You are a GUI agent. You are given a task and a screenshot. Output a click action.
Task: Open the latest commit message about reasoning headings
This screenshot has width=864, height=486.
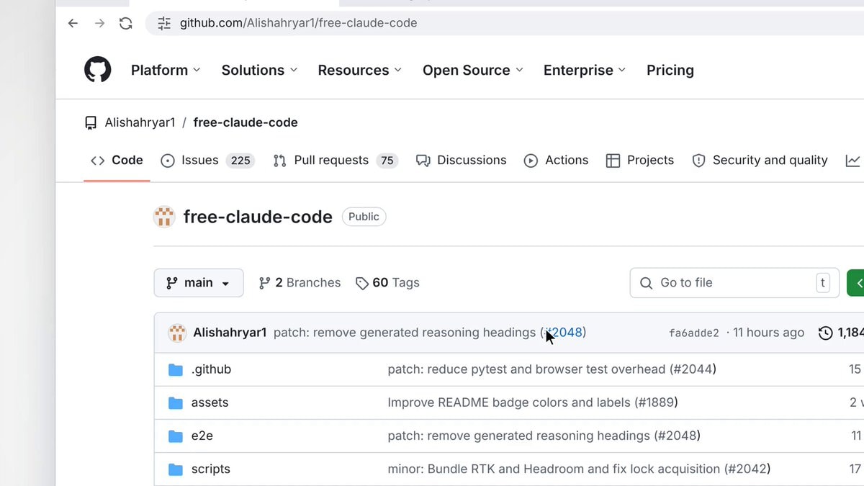[405, 333]
